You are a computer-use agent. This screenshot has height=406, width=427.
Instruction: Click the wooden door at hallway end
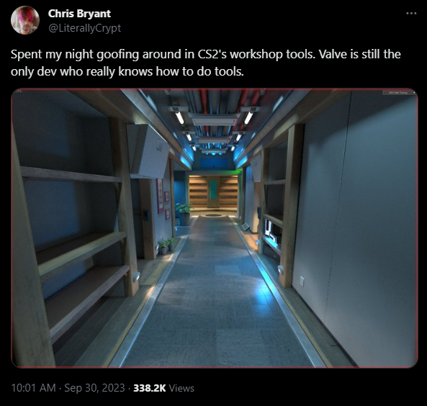pyautogui.click(x=213, y=192)
